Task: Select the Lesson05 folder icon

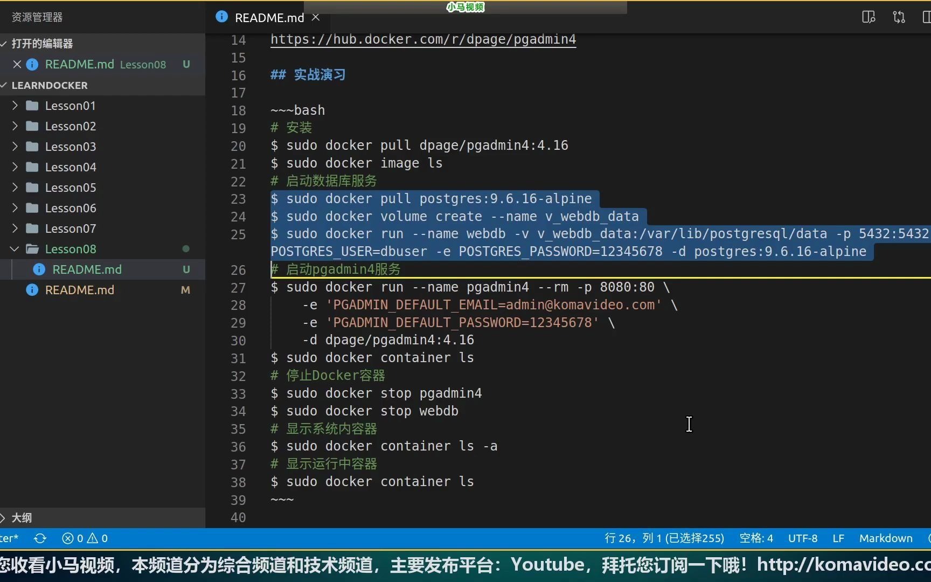Action: coord(32,188)
